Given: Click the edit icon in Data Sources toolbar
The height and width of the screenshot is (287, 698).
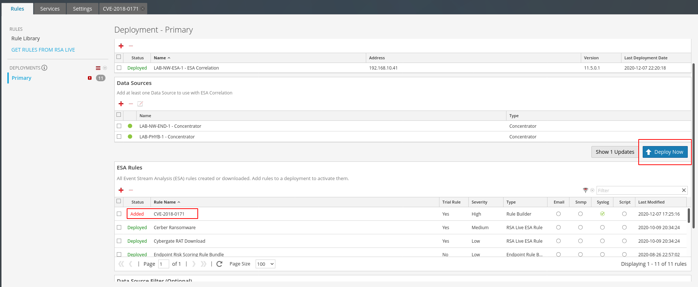Looking at the screenshot, I should coord(140,104).
